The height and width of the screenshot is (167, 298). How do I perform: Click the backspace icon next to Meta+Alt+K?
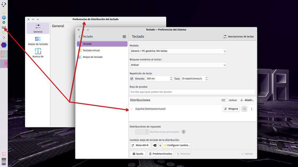[155, 145]
